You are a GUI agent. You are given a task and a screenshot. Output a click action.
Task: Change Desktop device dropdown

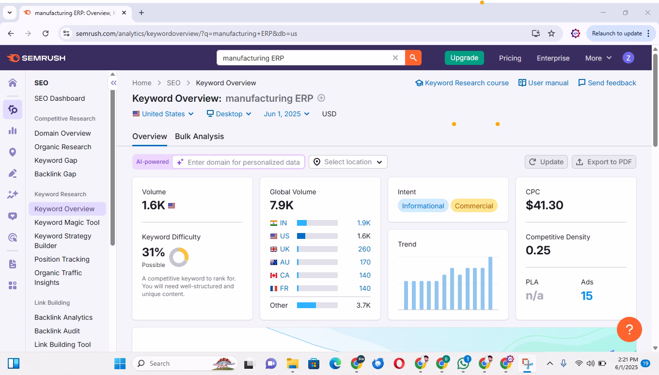tap(229, 114)
